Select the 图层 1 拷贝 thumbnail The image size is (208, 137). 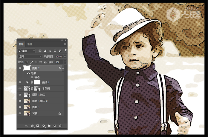(27, 95)
